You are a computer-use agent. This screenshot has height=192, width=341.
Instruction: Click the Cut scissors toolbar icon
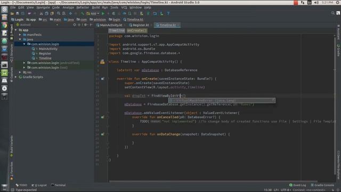41,13
